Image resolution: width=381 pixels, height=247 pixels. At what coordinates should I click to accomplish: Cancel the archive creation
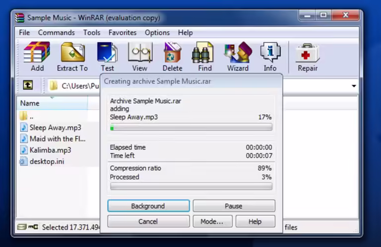[x=148, y=221]
